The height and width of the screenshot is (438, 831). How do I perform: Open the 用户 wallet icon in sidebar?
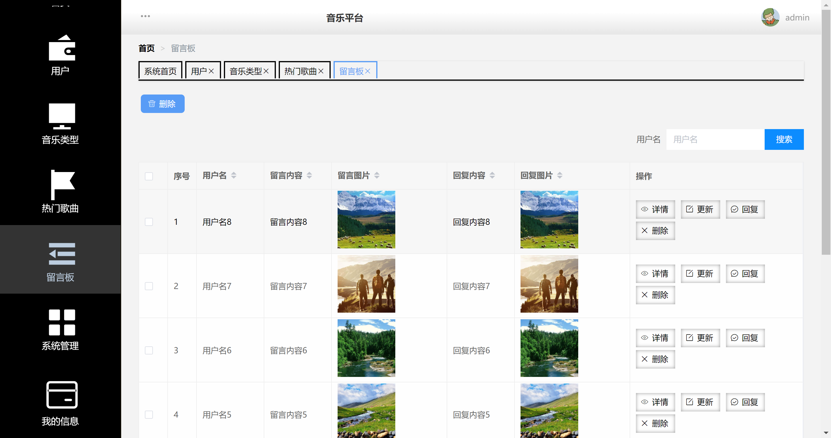pyautogui.click(x=62, y=48)
